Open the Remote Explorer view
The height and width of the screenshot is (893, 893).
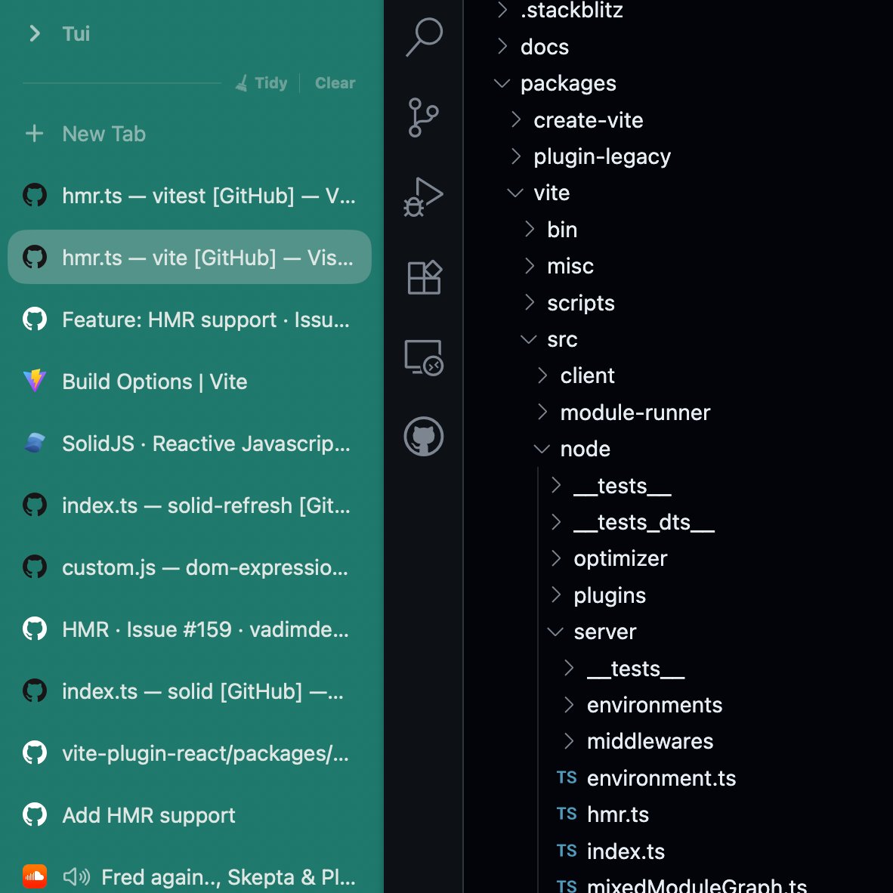tap(424, 357)
